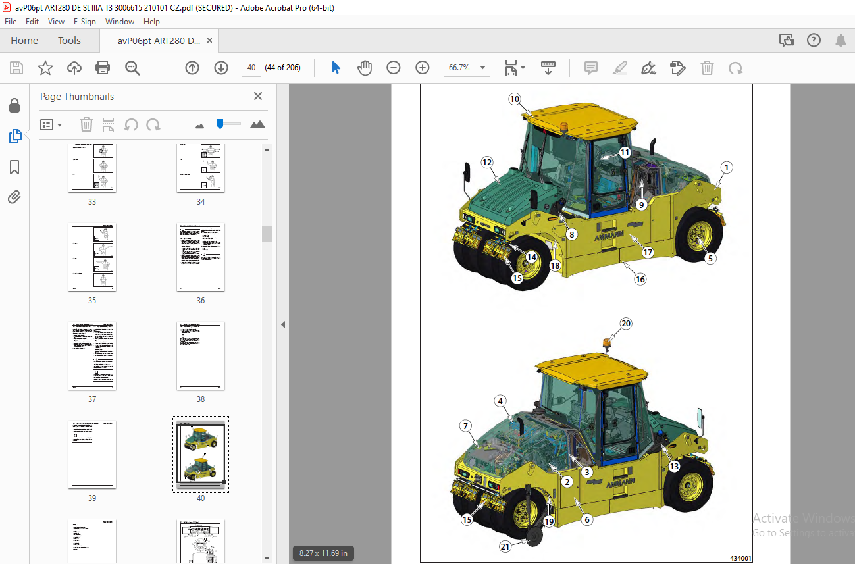The width and height of the screenshot is (855, 564).
Task: Select page 33 thumbnail
Action: [x=92, y=168]
